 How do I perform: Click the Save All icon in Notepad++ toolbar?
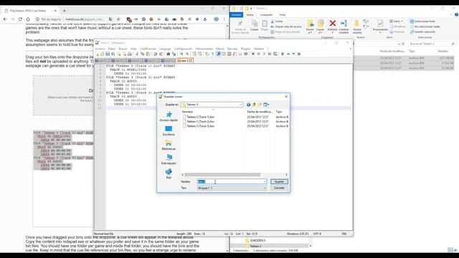coord(113,54)
